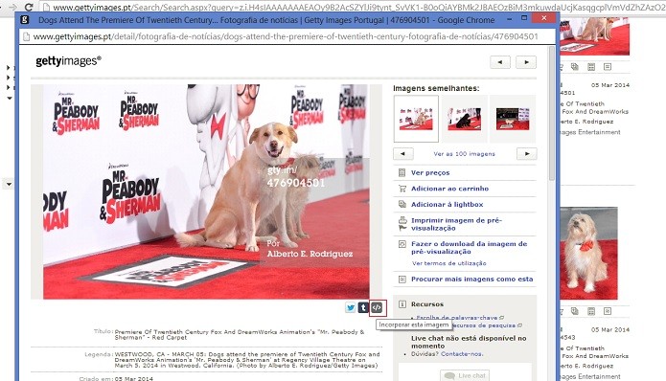666x381 pixels.
Task: Click the Título text about Red Carpet
Action: 240,335
